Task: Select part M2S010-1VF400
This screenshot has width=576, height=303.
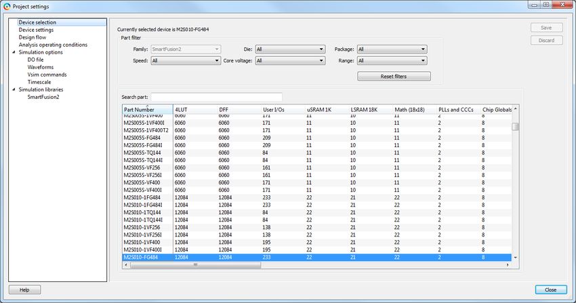Action: 316,243
